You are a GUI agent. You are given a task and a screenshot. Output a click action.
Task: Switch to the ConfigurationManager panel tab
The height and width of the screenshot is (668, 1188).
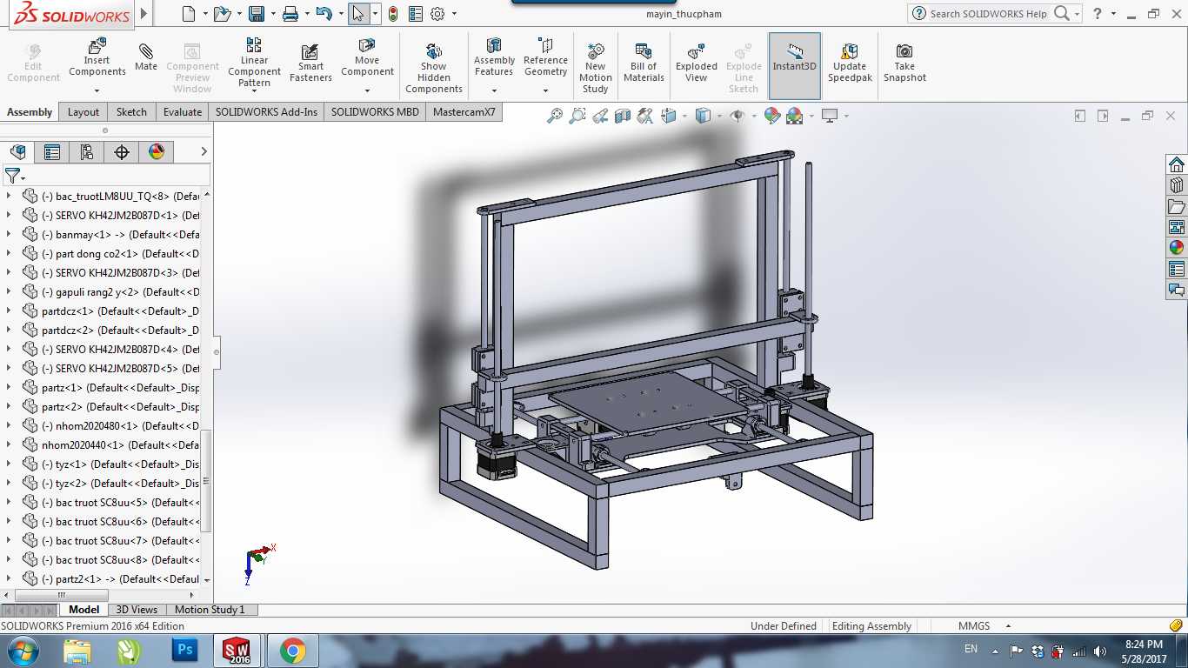point(87,152)
